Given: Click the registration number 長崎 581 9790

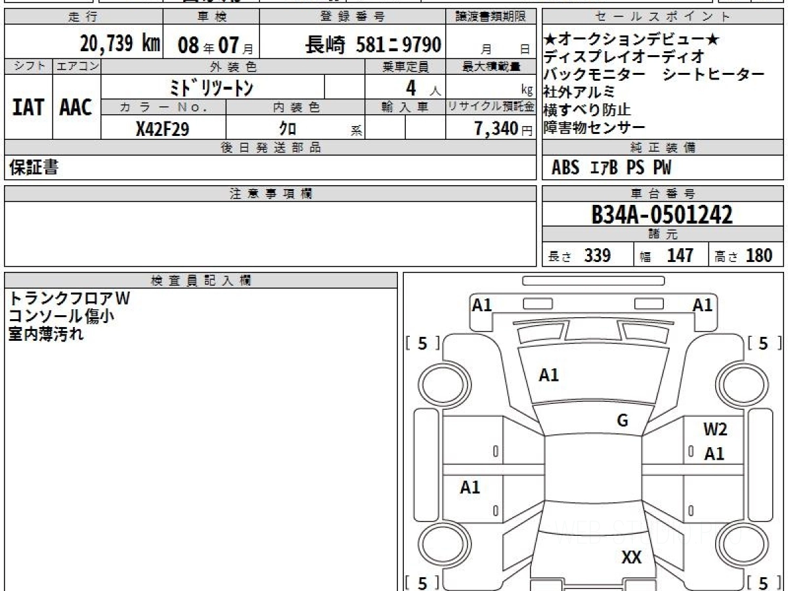Looking at the screenshot, I should [x=372, y=45].
